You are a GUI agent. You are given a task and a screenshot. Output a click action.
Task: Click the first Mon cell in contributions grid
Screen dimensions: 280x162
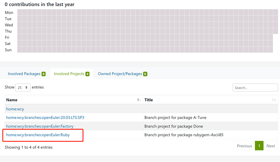[20, 13]
